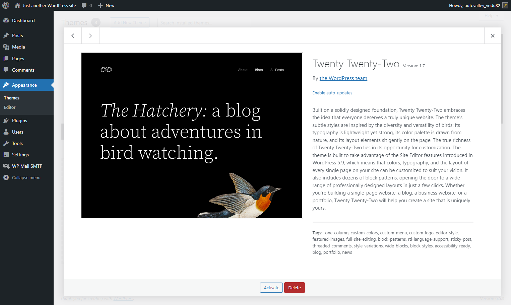Image resolution: width=511 pixels, height=305 pixels.
Task: Close the theme details overlay
Action: pos(493,36)
